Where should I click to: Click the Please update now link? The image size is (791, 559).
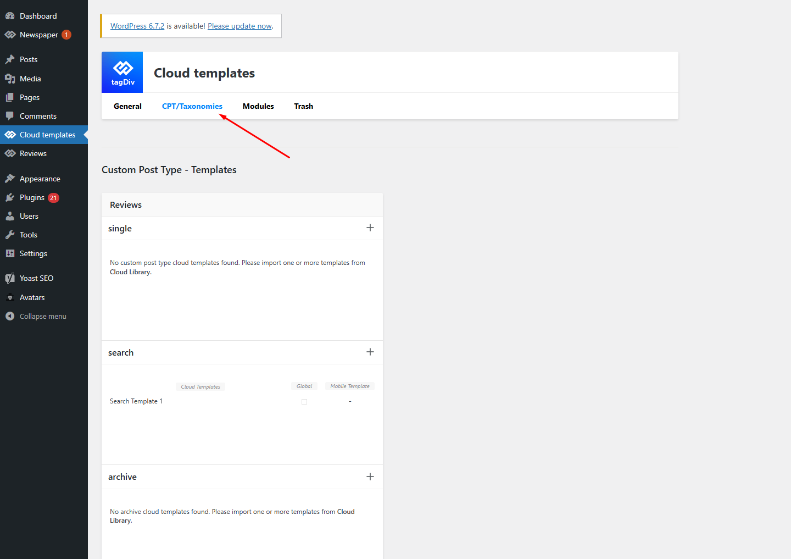(239, 26)
